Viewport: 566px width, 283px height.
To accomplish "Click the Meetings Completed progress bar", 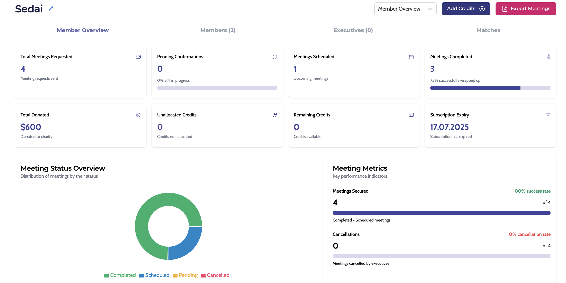I will click(490, 88).
